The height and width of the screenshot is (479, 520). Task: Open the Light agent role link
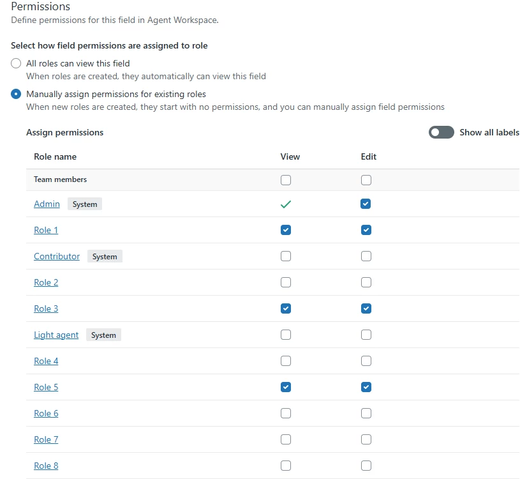pos(56,335)
